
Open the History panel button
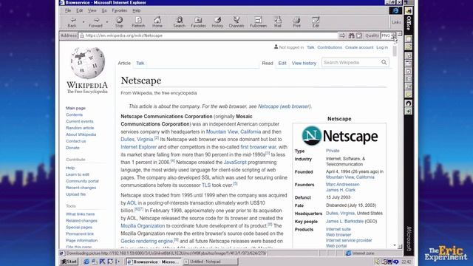coord(217,22)
